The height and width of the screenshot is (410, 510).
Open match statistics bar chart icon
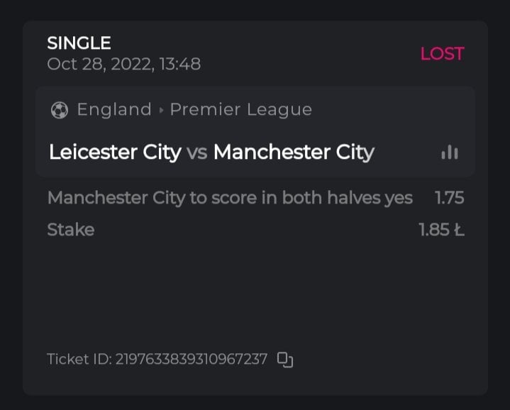coord(450,153)
